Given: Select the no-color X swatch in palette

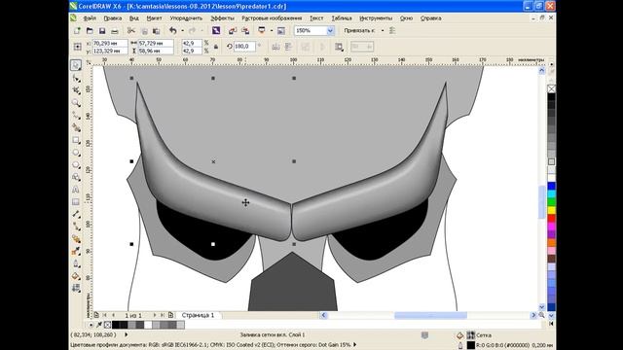Looking at the screenshot, I should (x=552, y=88).
